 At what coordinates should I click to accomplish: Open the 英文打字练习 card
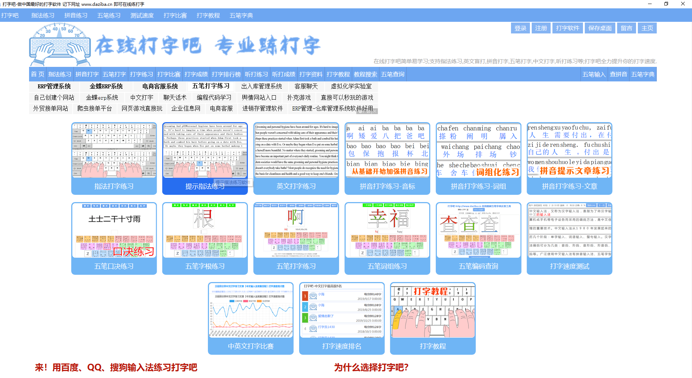(x=296, y=158)
